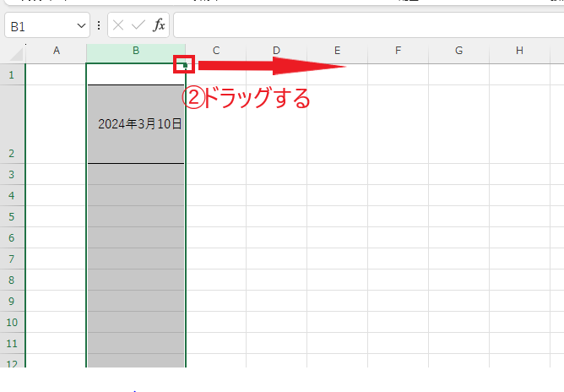The height and width of the screenshot is (392, 564).
Task: Open the Name Box dropdown arrow
Action: pos(81,25)
